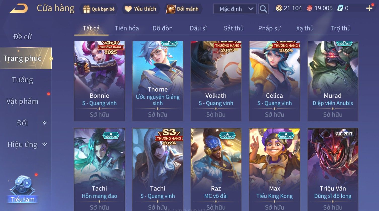Select Tướng in the sidebar

click(22, 80)
